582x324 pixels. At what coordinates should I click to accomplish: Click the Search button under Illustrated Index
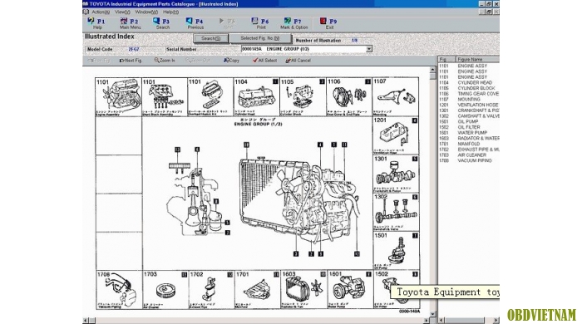(x=211, y=38)
